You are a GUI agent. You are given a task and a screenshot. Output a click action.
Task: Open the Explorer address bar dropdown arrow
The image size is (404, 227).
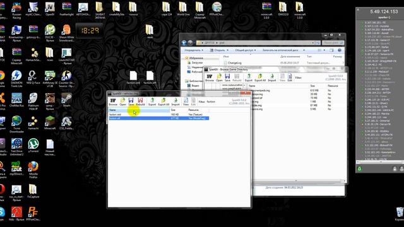pyautogui.click(x=313, y=43)
